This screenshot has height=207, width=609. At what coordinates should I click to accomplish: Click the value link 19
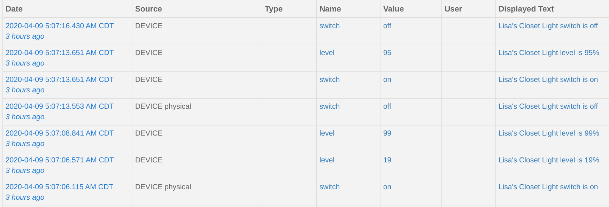coord(387,160)
